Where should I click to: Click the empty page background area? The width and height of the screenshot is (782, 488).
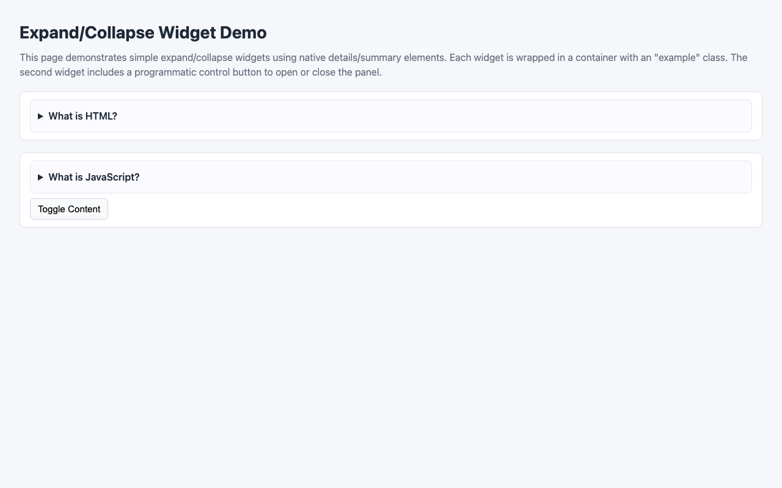(x=391, y=366)
